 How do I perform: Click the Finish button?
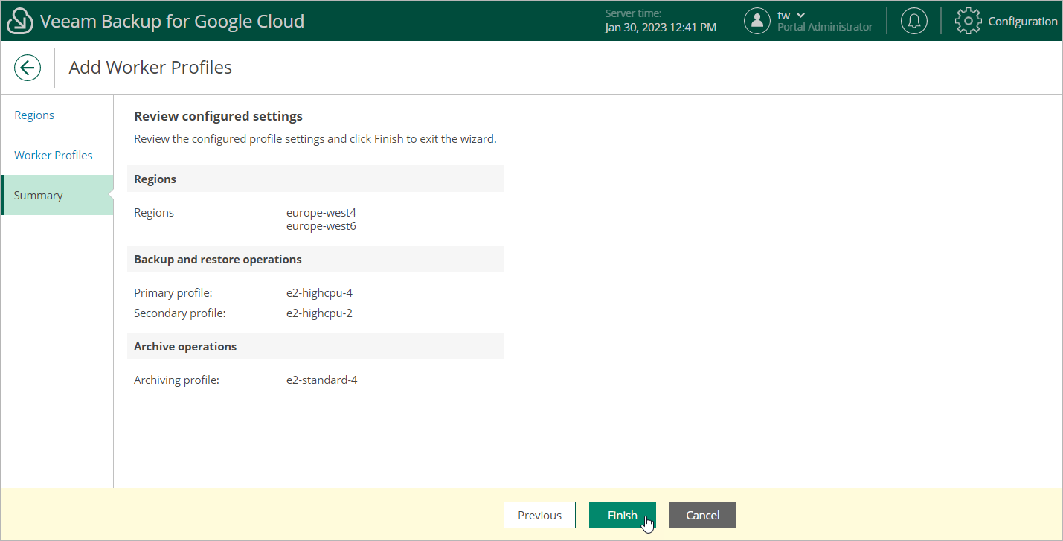623,515
